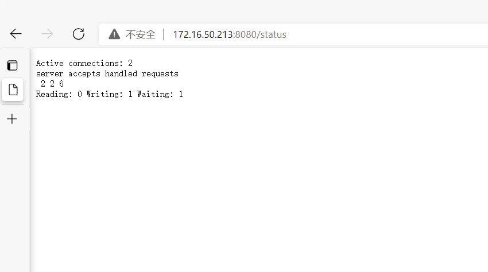Image resolution: width=488 pixels, height=272 pixels.
Task: Click the word 'requests' on the page
Action: coord(160,74)
